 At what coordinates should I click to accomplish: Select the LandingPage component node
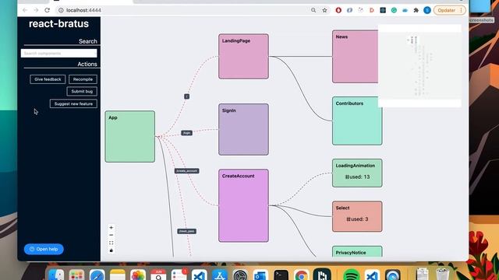coord(243,57)
